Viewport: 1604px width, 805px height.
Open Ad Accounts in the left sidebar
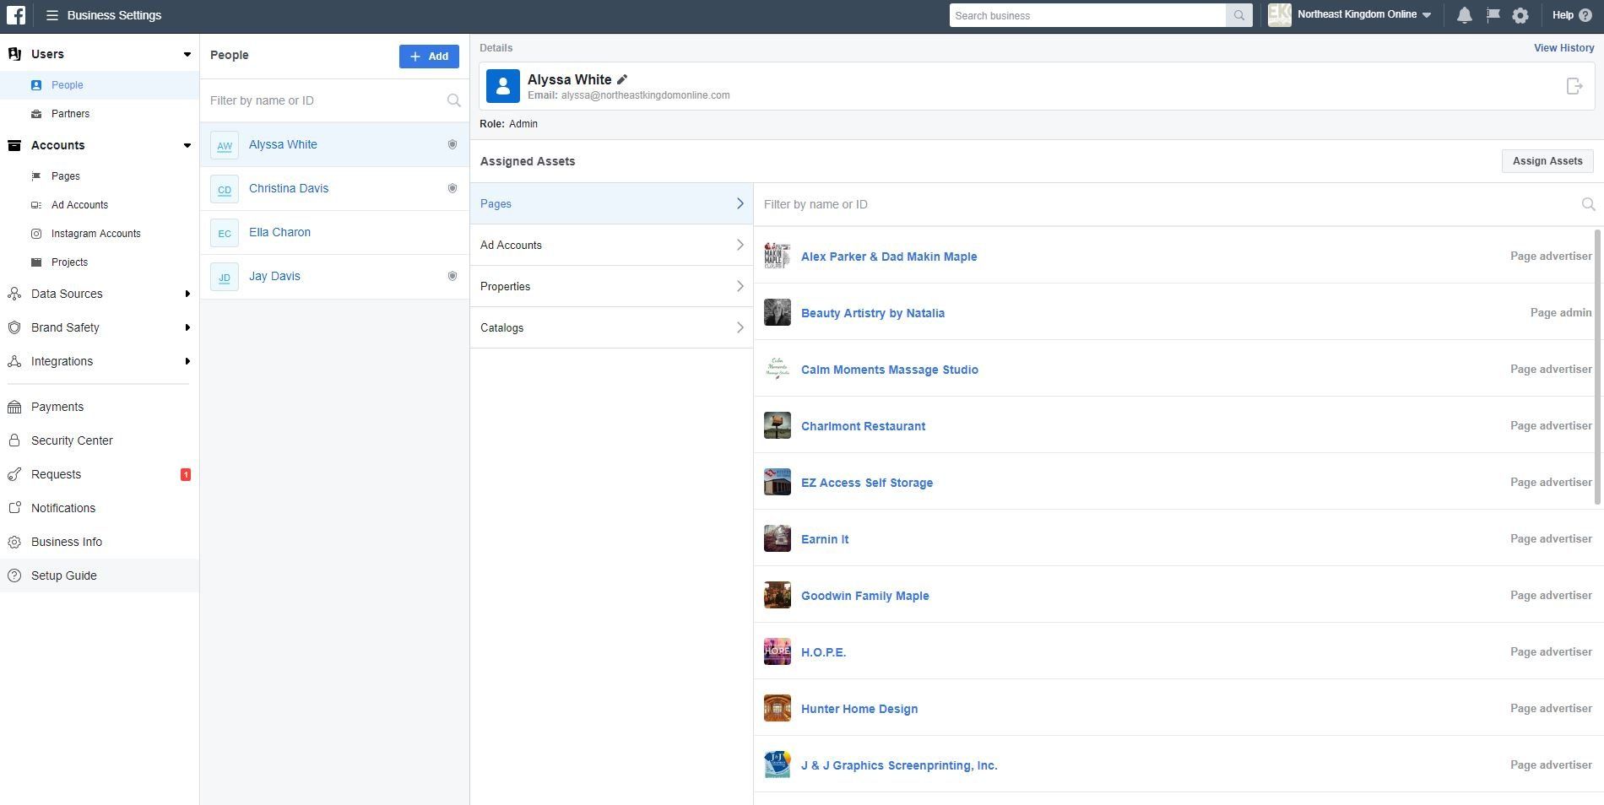[x=100, y=205]
